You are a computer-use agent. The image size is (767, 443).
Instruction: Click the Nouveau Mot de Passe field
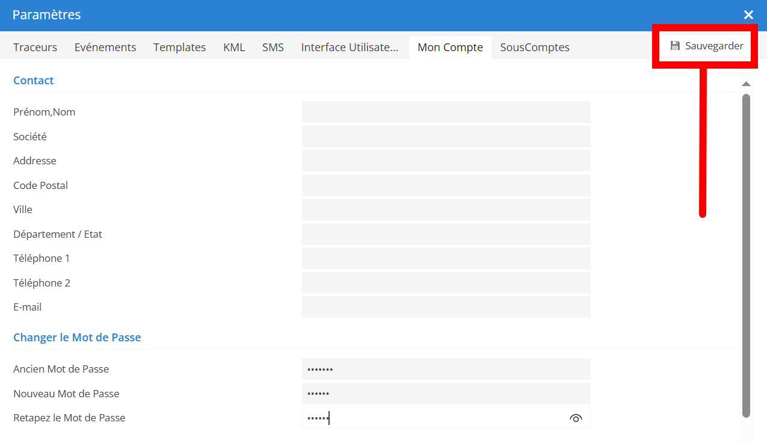tap(446, 394)
